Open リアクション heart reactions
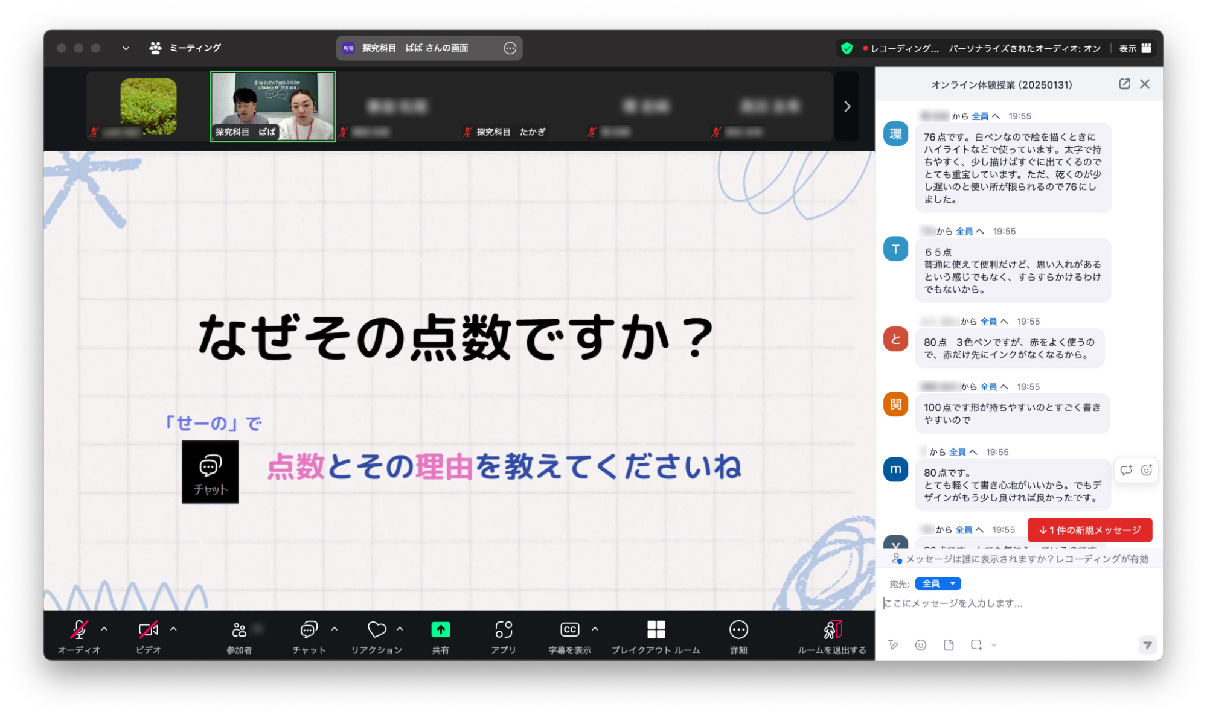Viewport: 1207px width, 718px height. [377, 637]
